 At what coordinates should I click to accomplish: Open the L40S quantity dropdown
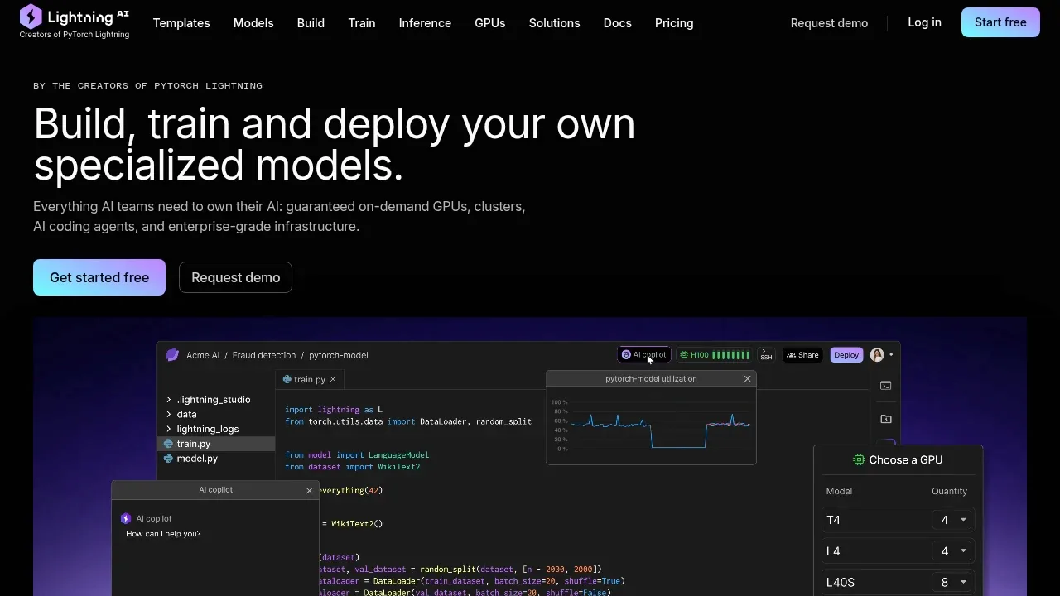[x=952, y=583]
